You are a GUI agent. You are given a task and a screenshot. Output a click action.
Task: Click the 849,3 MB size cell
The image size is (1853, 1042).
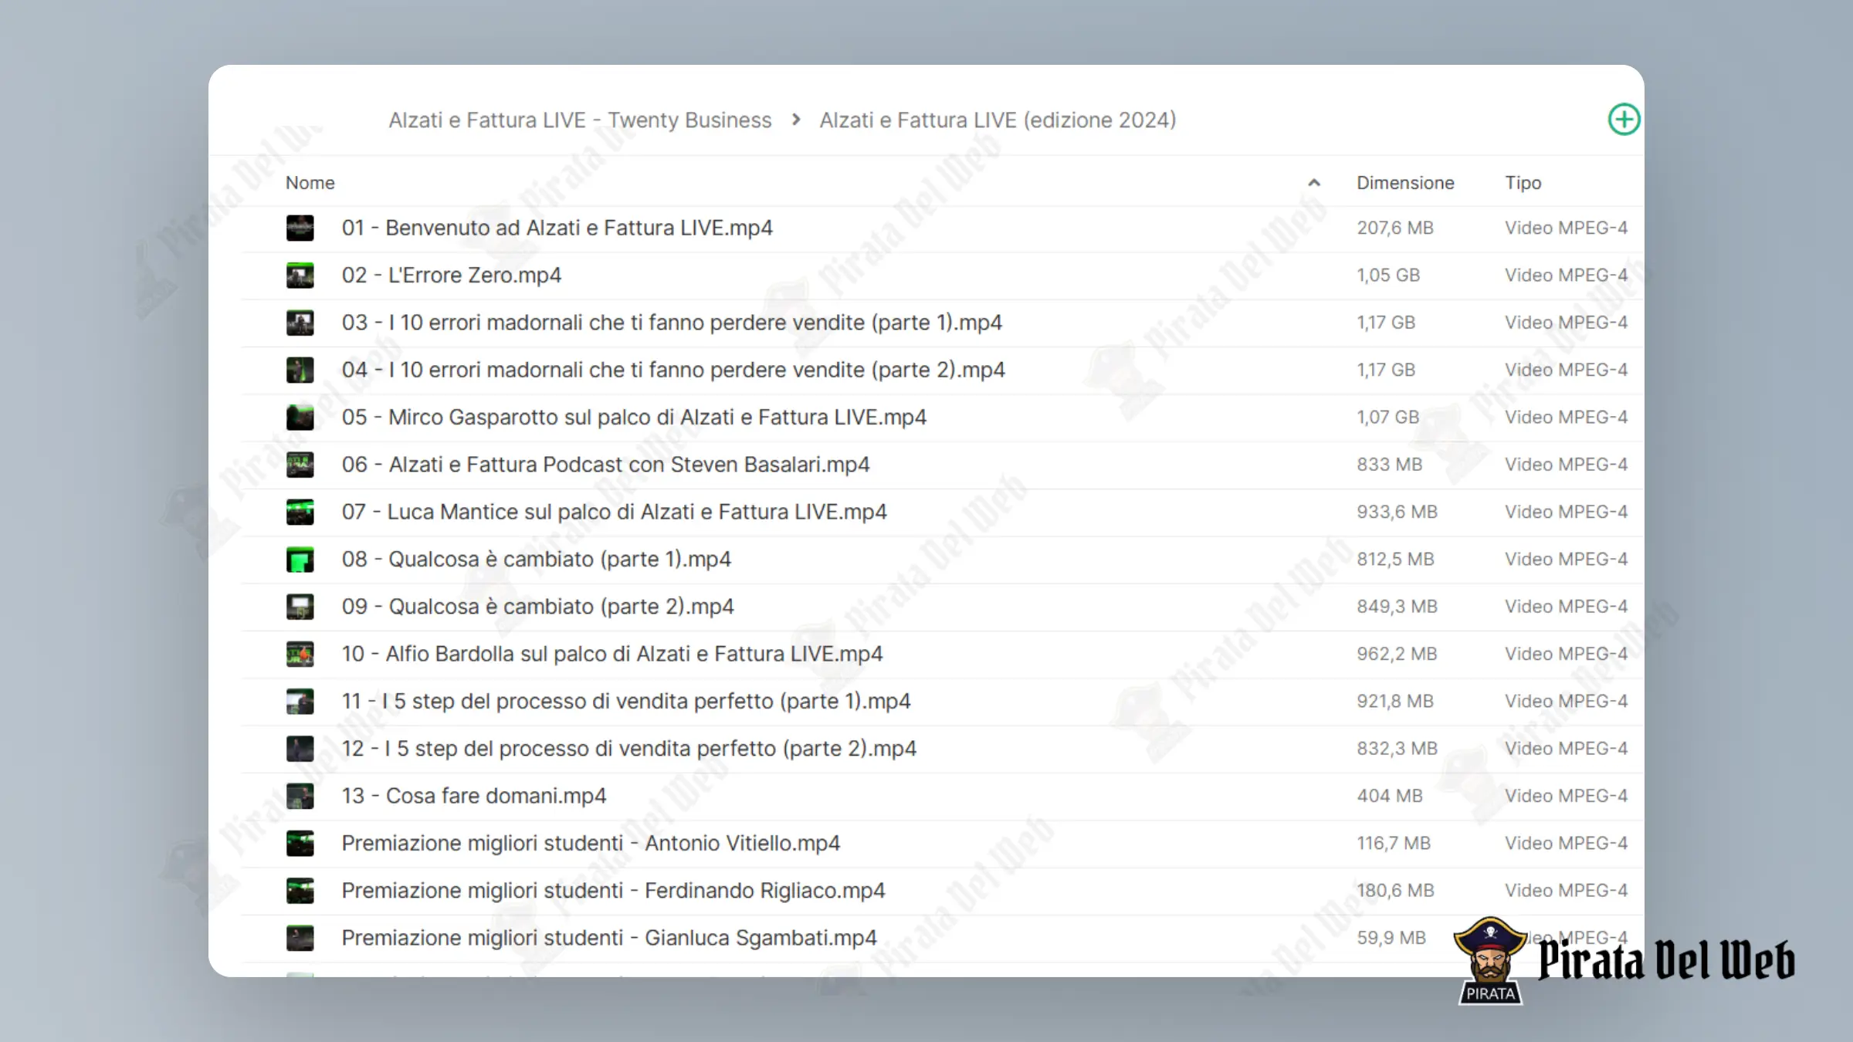[x=1397, y=607]
